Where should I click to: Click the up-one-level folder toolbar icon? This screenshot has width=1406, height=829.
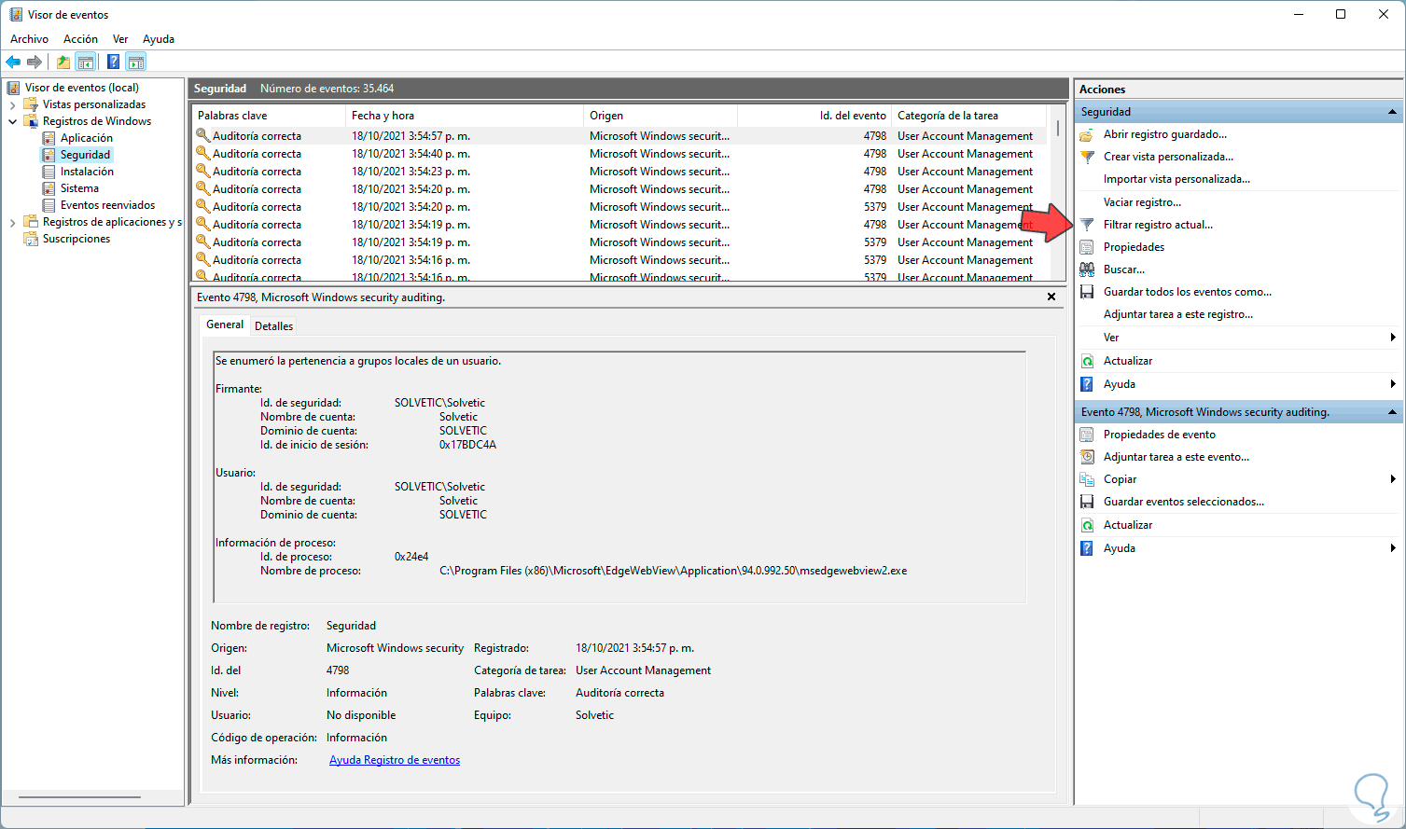coord(63,62)
